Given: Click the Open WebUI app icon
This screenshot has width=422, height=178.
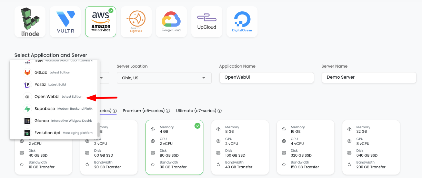Looking at the screenshot, I should 27,97.
